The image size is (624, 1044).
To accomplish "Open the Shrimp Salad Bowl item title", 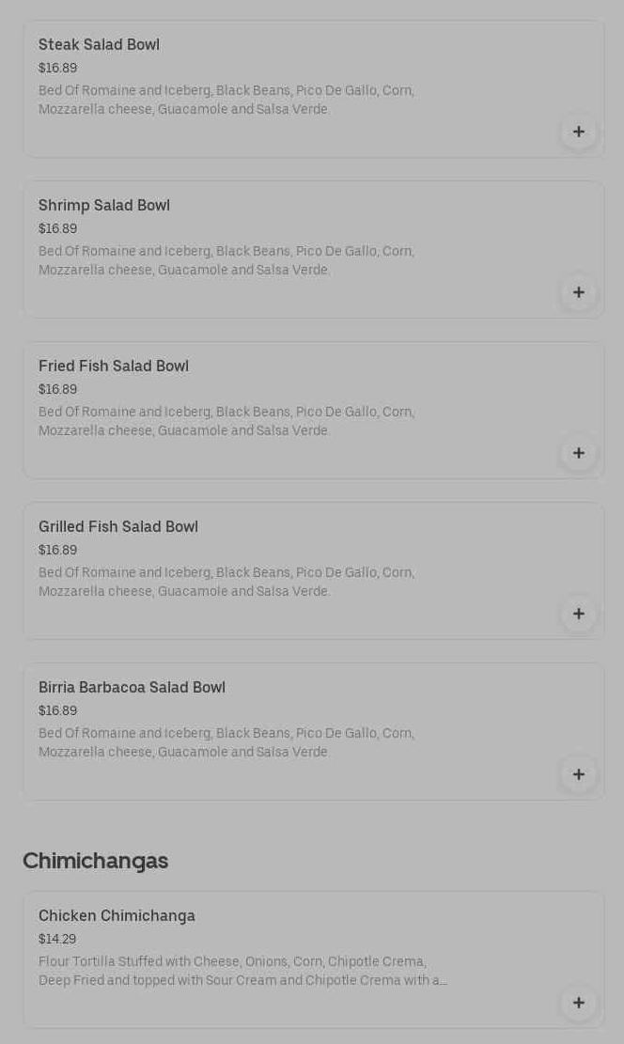I will (104, 206).
